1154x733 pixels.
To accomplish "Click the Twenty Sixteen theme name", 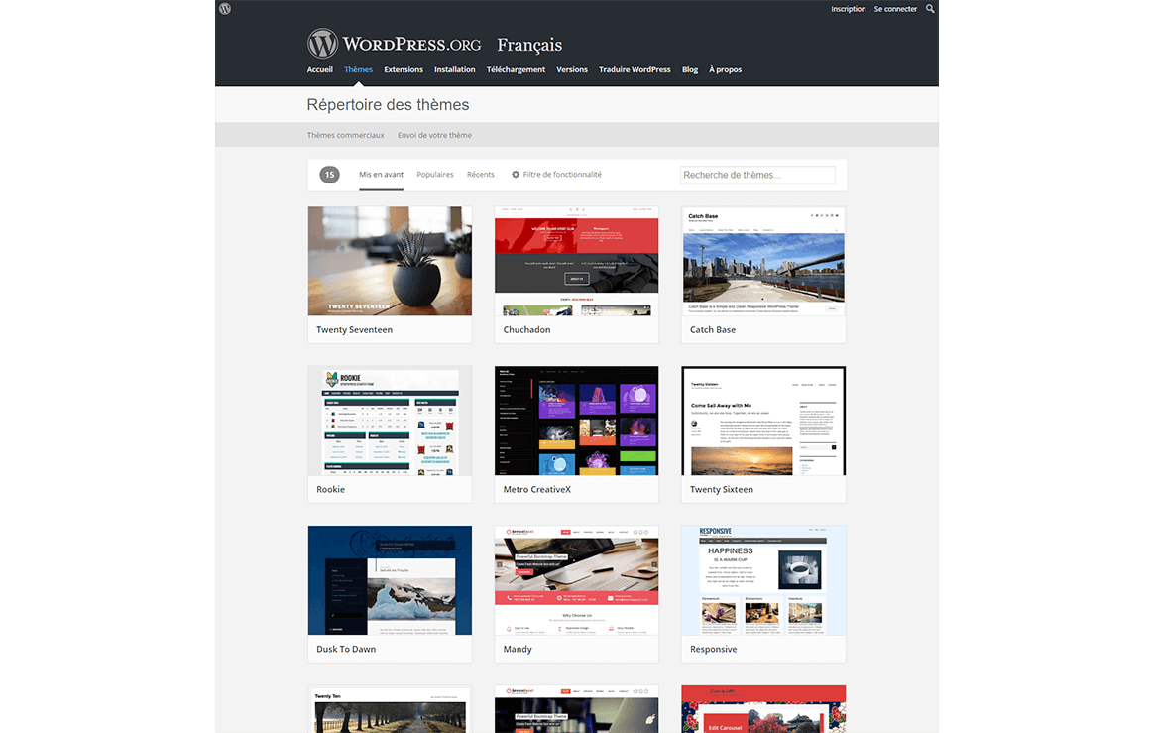I will click(722, 489).
